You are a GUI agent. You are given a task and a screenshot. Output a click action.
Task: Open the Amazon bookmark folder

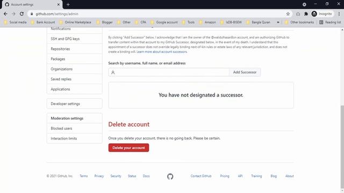tap(207, 23)
